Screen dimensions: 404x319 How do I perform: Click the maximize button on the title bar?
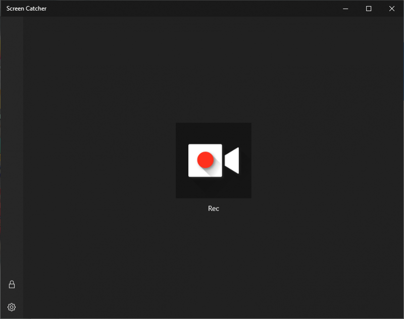coord(368,9)
